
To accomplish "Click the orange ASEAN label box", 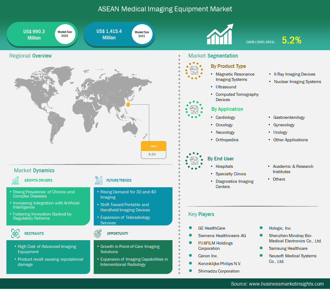I will [x=154, y=146].
